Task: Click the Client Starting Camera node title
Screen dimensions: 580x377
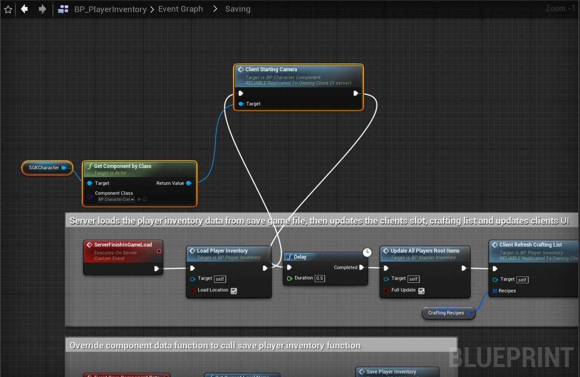Action: (271, 70)
